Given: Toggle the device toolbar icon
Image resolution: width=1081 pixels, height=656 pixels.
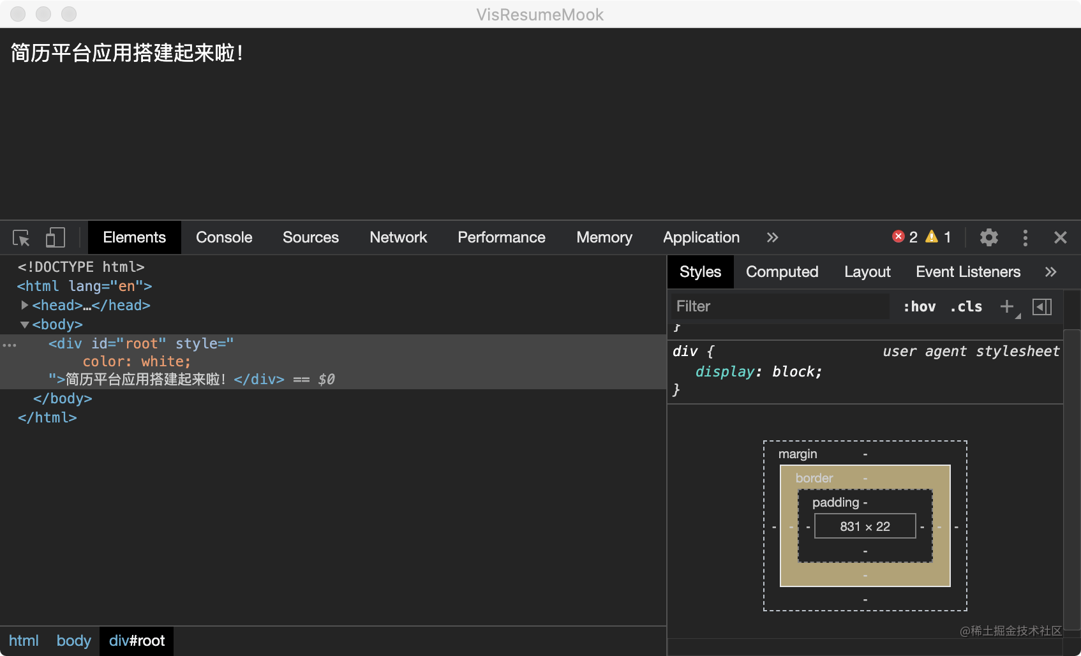Looking at the screenshot, I should 56,238.
